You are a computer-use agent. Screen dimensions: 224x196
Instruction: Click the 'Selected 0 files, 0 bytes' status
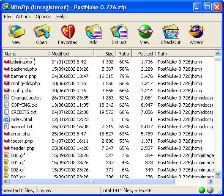pyautogui.click(x=27, y=190)
